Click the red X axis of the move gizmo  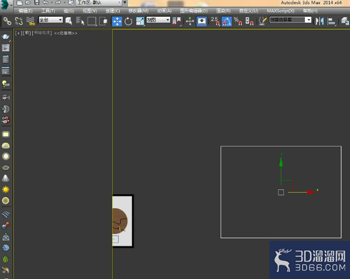(x=302, y=192)
